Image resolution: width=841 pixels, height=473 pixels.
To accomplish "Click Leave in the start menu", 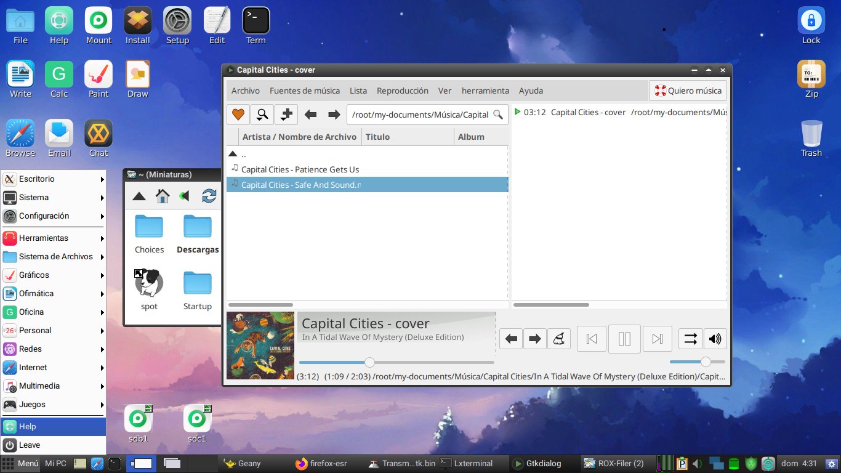I will click(x=54, y=445).
